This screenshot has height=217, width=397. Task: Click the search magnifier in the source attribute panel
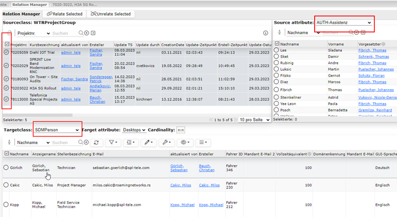coord(351,33)
